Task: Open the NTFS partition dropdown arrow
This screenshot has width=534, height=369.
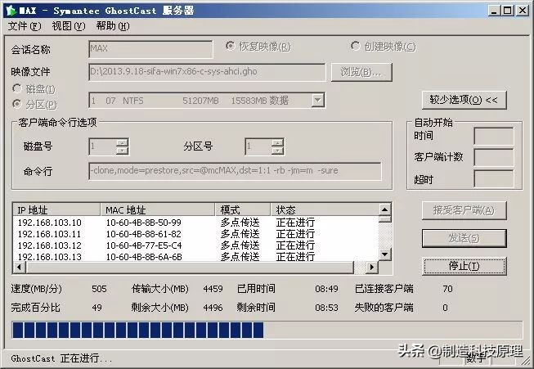Action: [317, 101]
